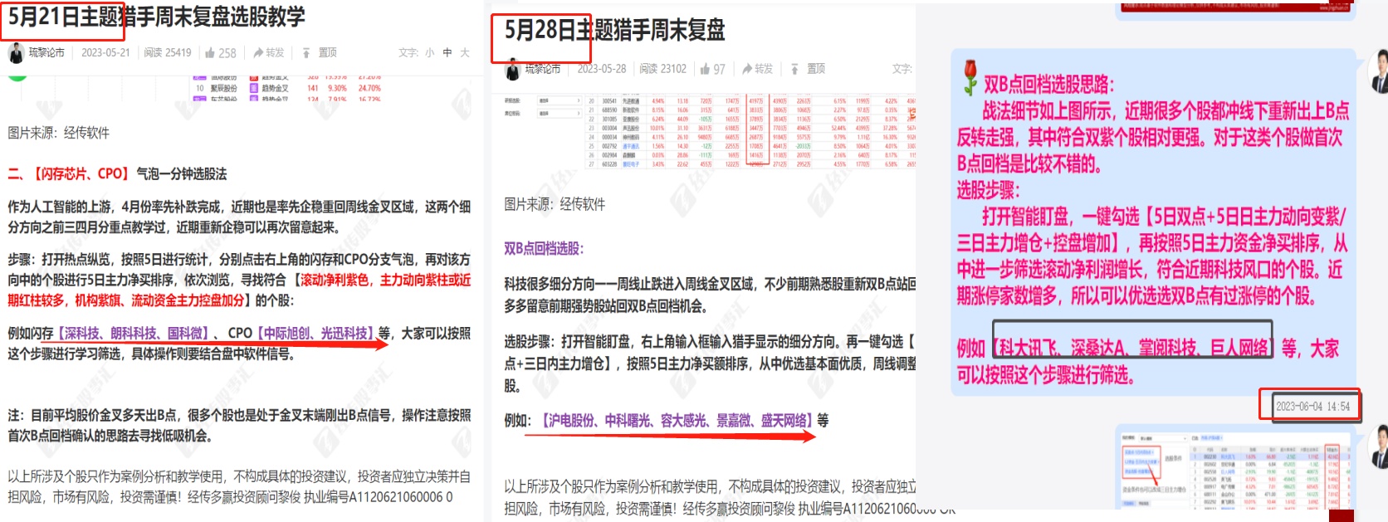Open the author avatar in the 5月21日 article
The width and height of the screenshot is (1388, 522).
point(16,53)
